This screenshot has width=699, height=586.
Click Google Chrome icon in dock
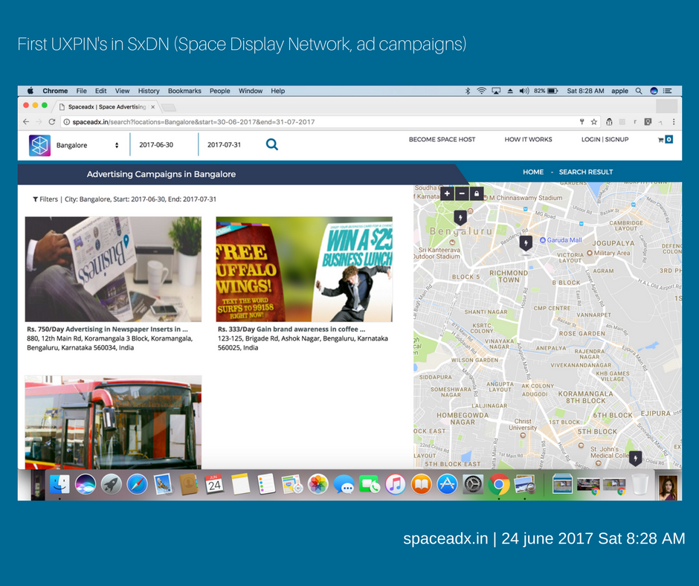coord(499,484)
